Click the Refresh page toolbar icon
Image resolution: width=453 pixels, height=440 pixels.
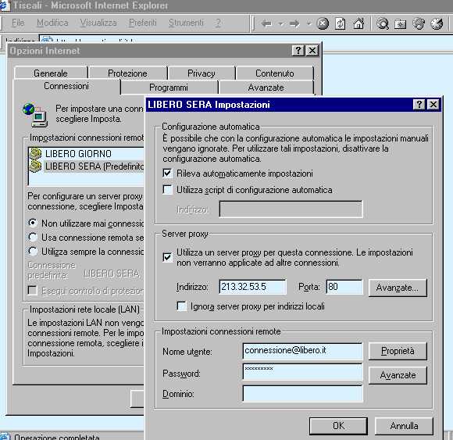tap(341, 23)
